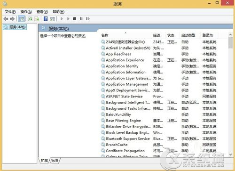Screen dimensions: 235x171
Task: Click the Restart service icon
Action: pos(88,19)
